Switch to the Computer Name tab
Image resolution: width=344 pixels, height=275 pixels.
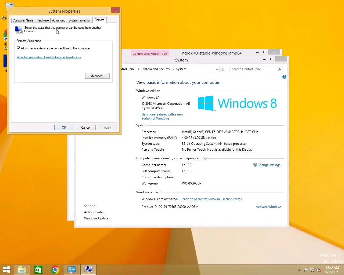[23, 20]
